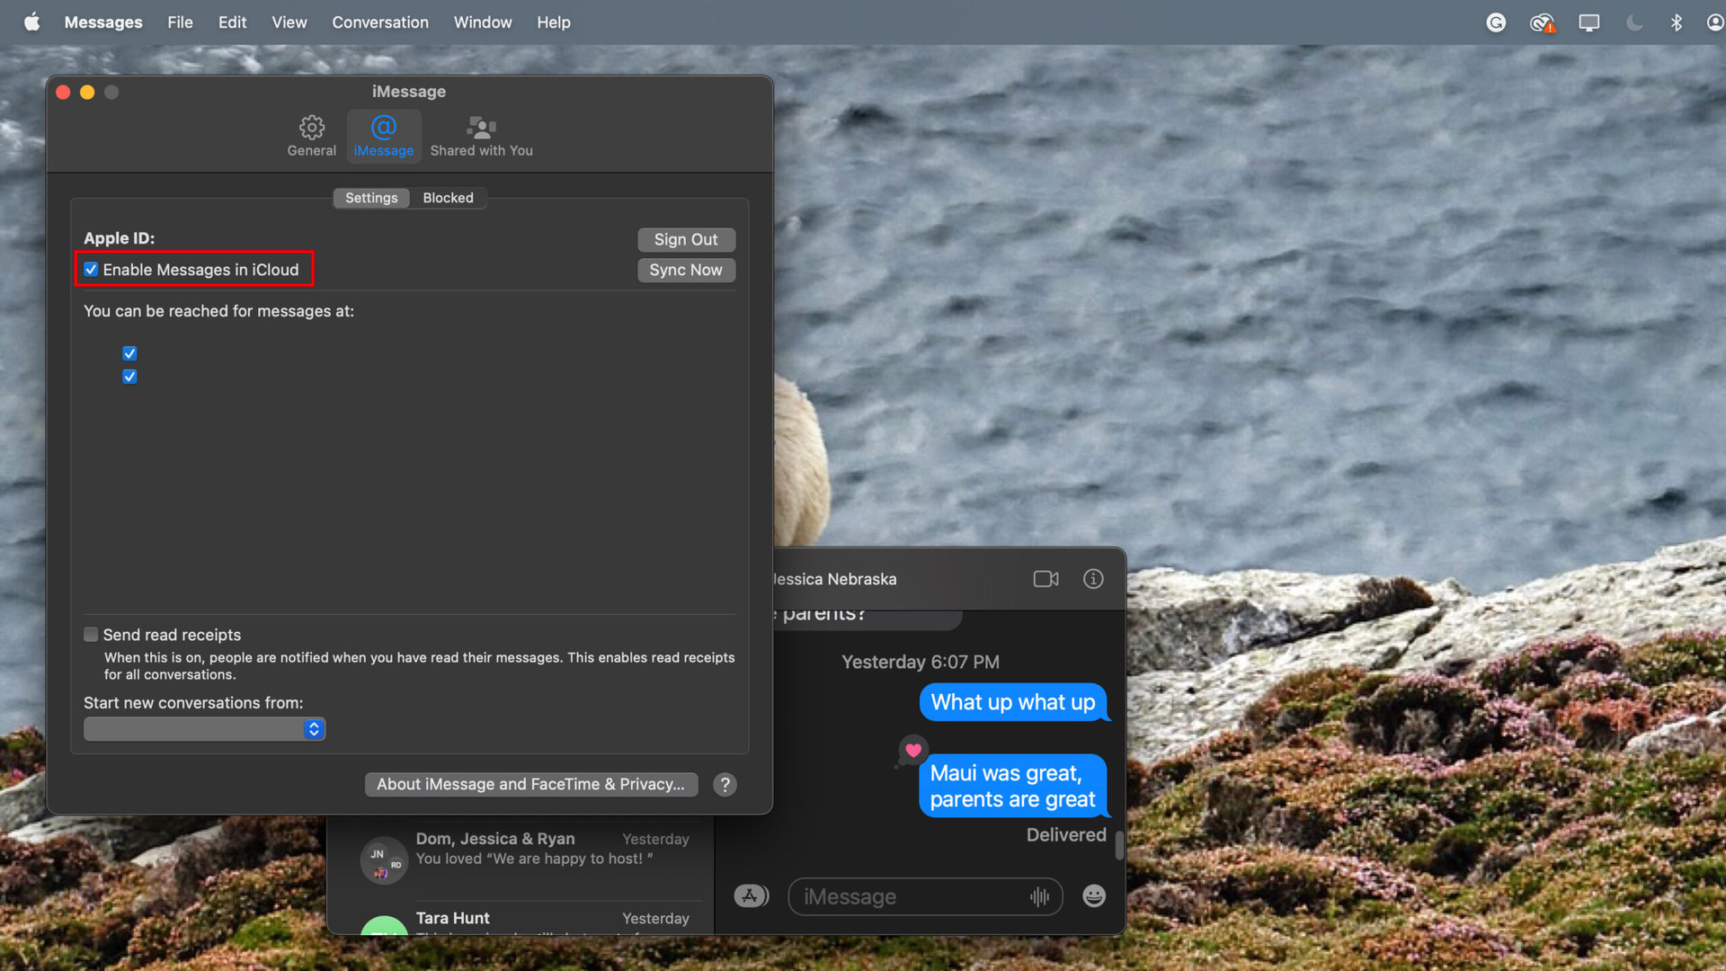Viewport: 1726px width, 971px height.
Task: Click the Sync Now button
Action: coord(686,271)
